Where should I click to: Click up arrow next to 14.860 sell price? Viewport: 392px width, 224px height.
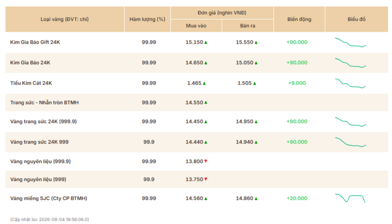tap(256, 198)
